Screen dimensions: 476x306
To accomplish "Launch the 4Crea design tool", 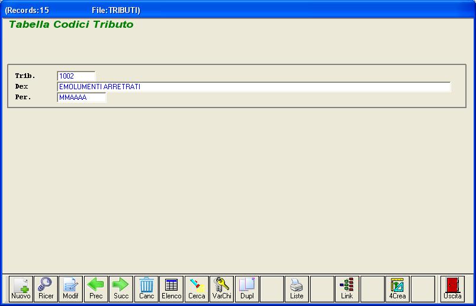I will (x=397, y=289).
